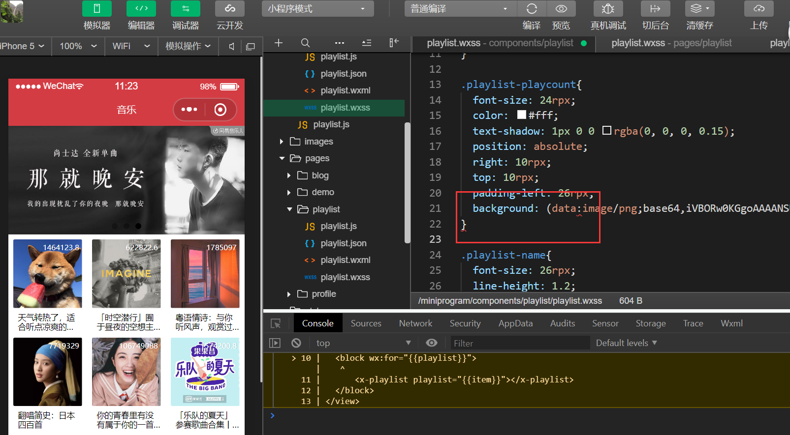Click the upload cloud icon
Viewport: 790px width, 435px height.
coord(759,9)
